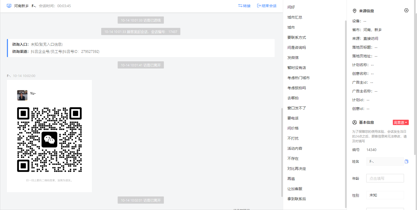Select the 问好 quick reply
Screen dimensions: 417x210
click(x=291, y=7)
